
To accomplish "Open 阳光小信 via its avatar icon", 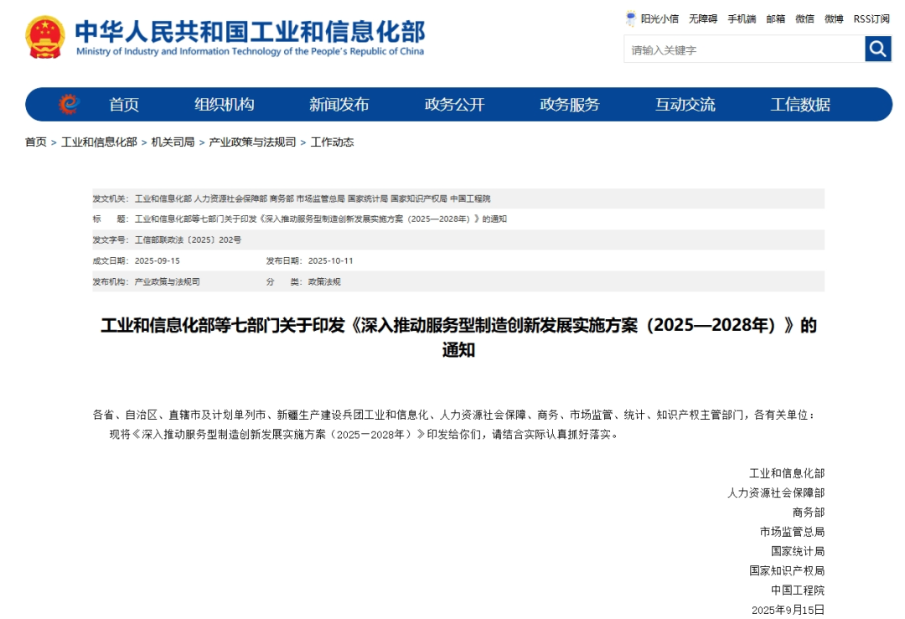I will [x=631, y=18].
